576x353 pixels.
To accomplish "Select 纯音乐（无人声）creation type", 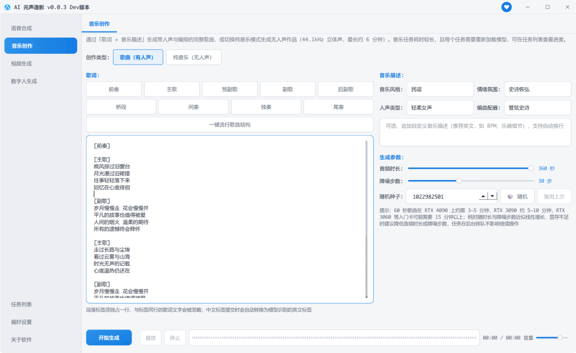I will point(193,57).
